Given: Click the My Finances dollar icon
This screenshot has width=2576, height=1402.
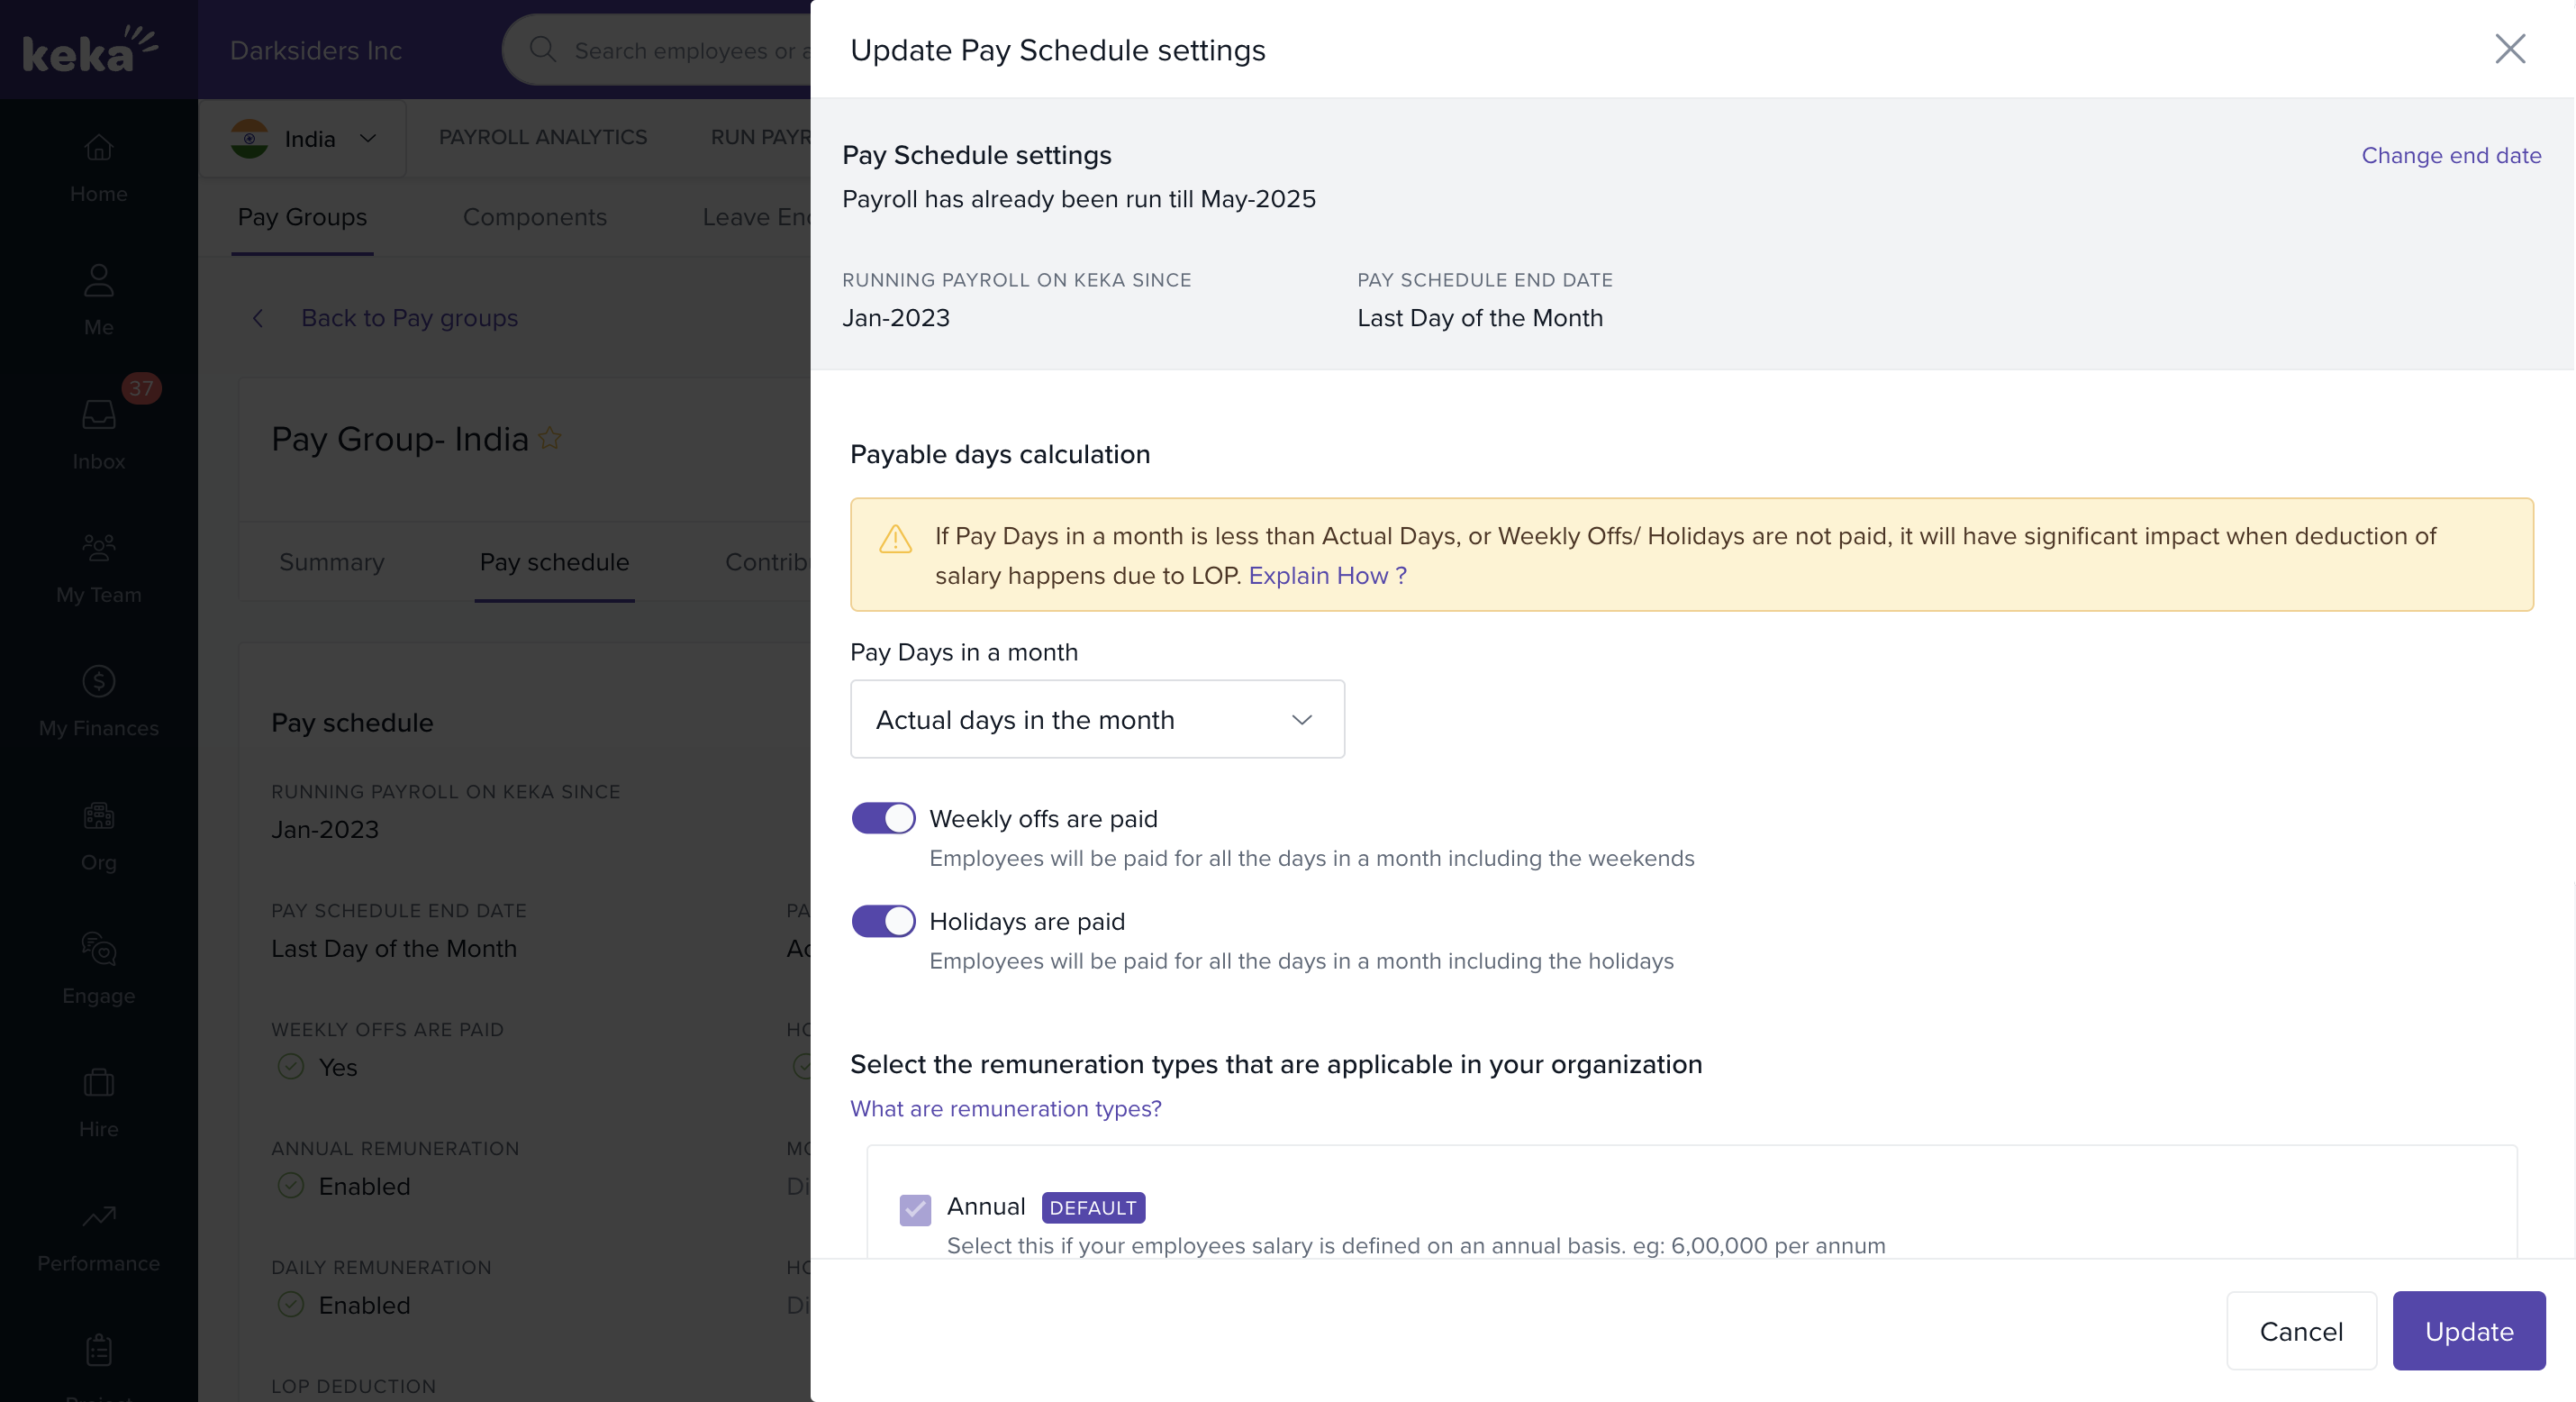Looking at the screenshot, I should [98, 681].
